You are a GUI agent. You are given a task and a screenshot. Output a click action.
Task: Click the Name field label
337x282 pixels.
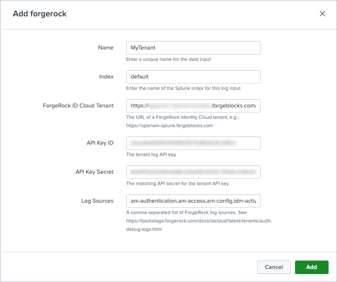pos(105,48)
